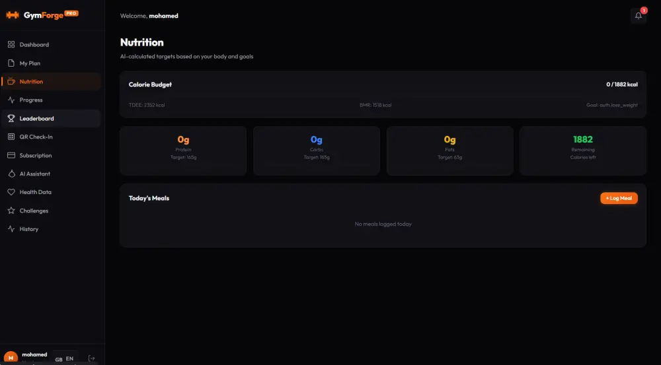Screen dimensions: 661x365
Task: Select the Fats 0g card
Action: [449, 150]
